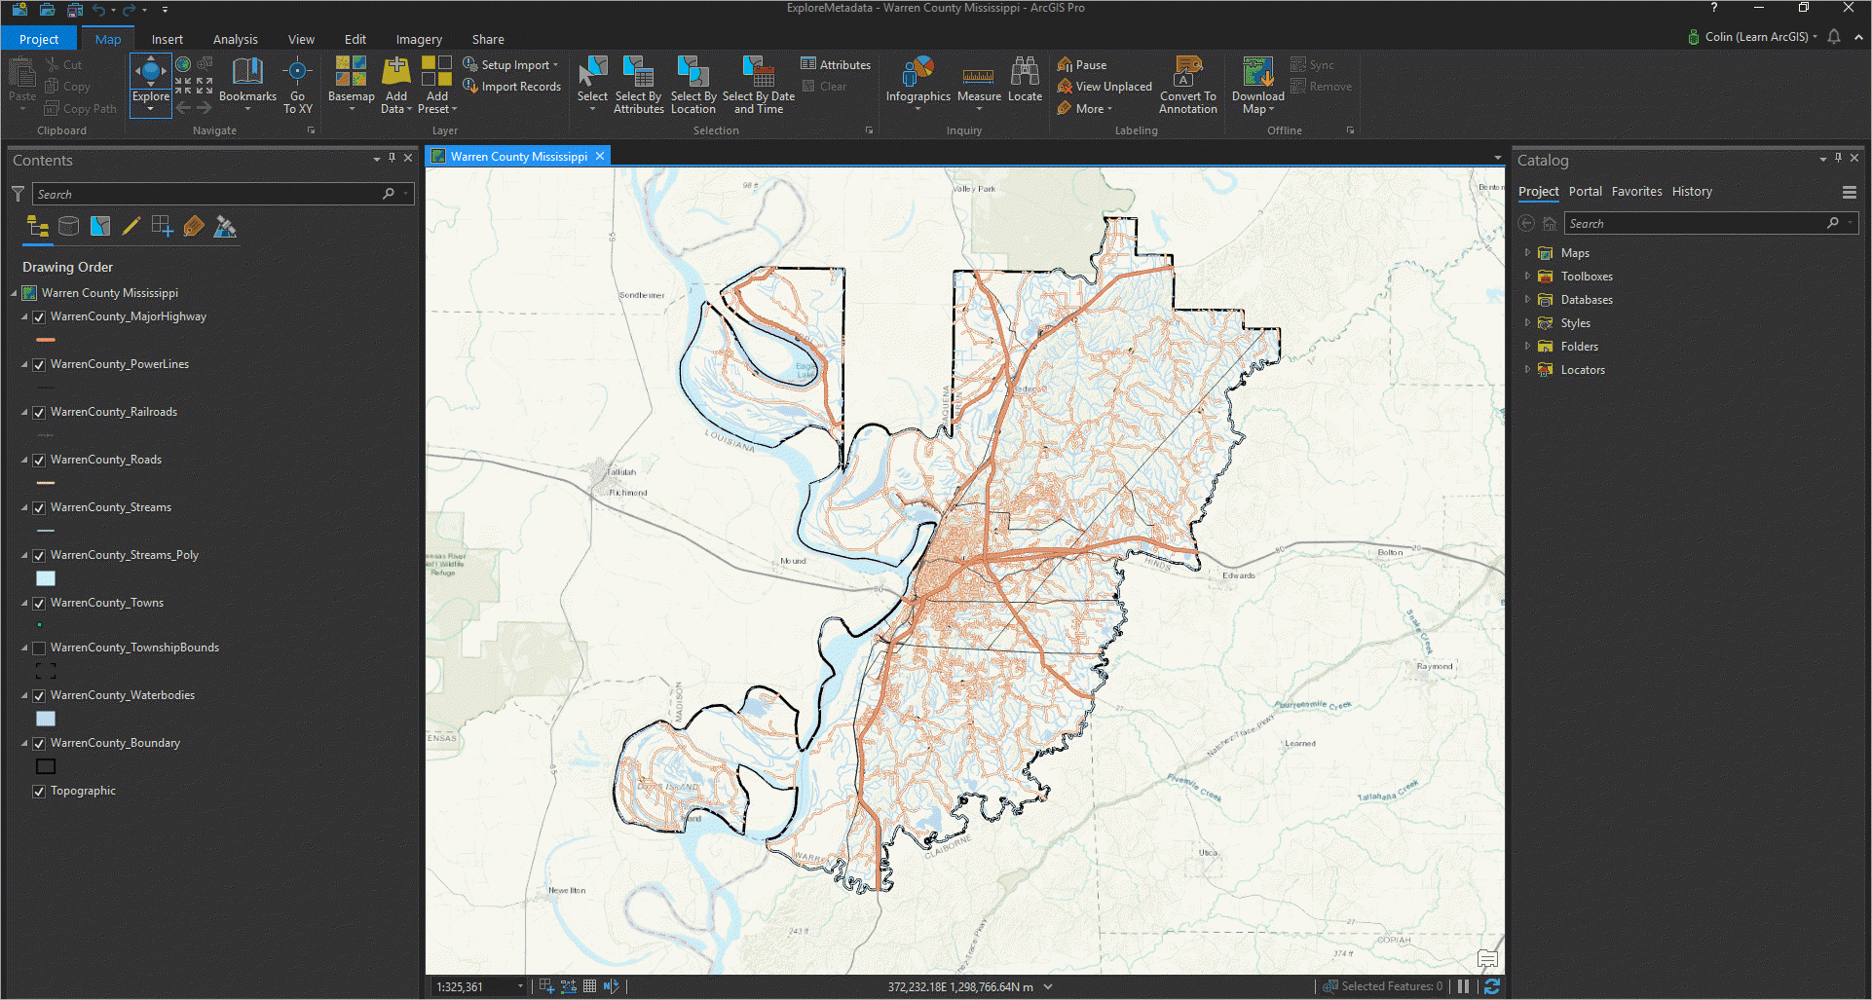Click the notifications bell icon
Image resolution: width=1872 pixels, height=1000 pixels.
coord(1834,37)
